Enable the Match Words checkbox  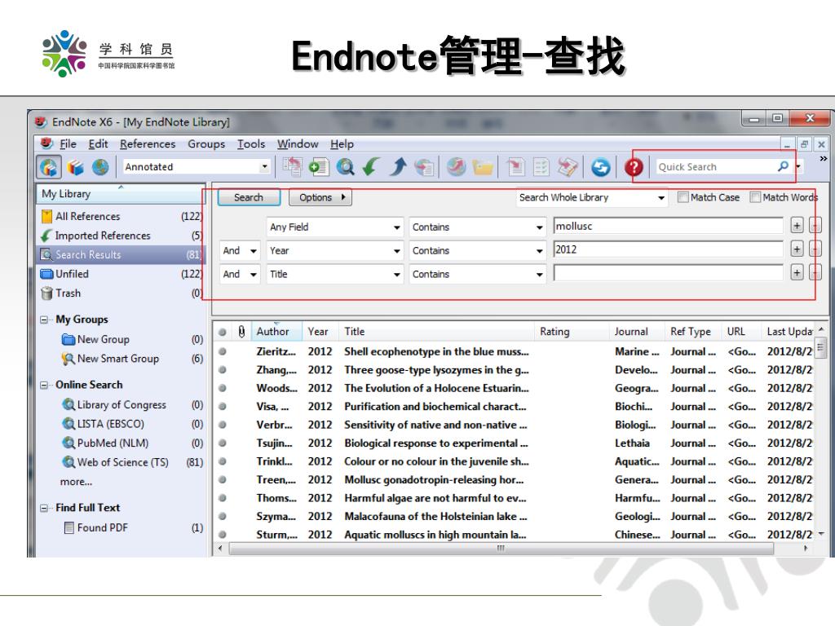[755, 197]
